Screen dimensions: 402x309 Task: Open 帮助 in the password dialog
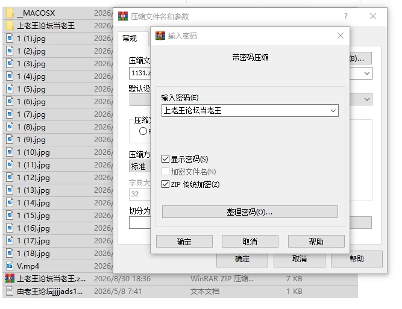[x=316, y=242]
